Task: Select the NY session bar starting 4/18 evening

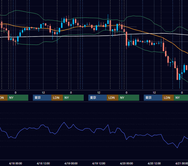Action: coord(73,98)
